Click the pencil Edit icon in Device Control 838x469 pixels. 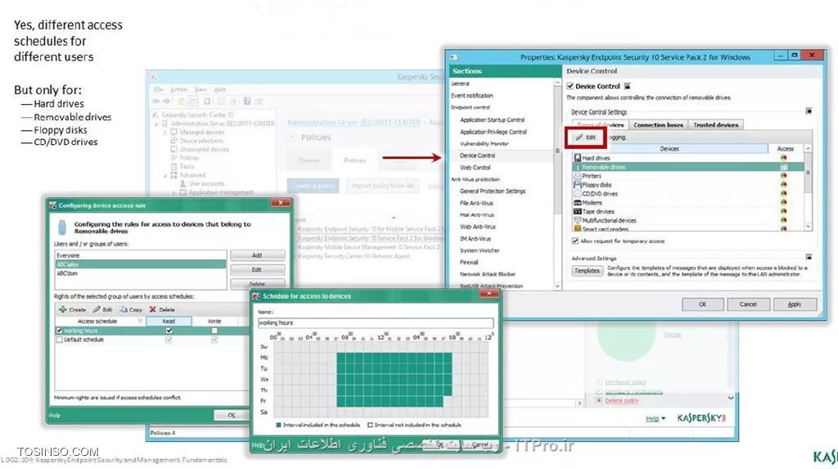tap(579, 138)
